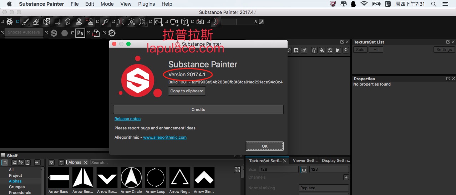The width and height of the screenshot is (456, 195).
Task: Select the Material Picker eyedropper tool
Action: pyautogui.click(x=105, y=22)
